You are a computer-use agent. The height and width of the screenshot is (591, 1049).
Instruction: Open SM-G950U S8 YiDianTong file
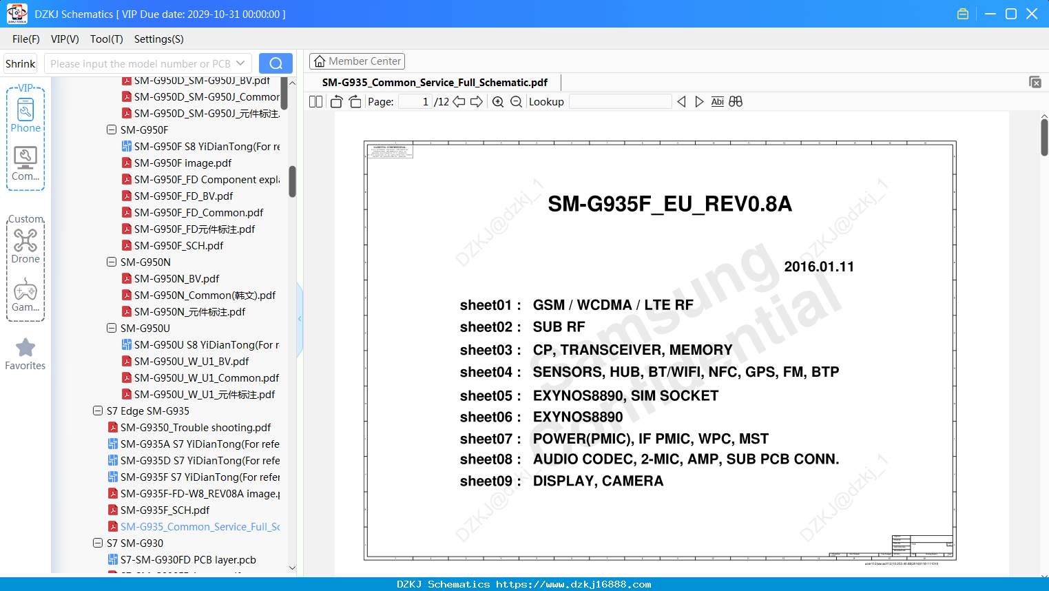tap(207, 344)
